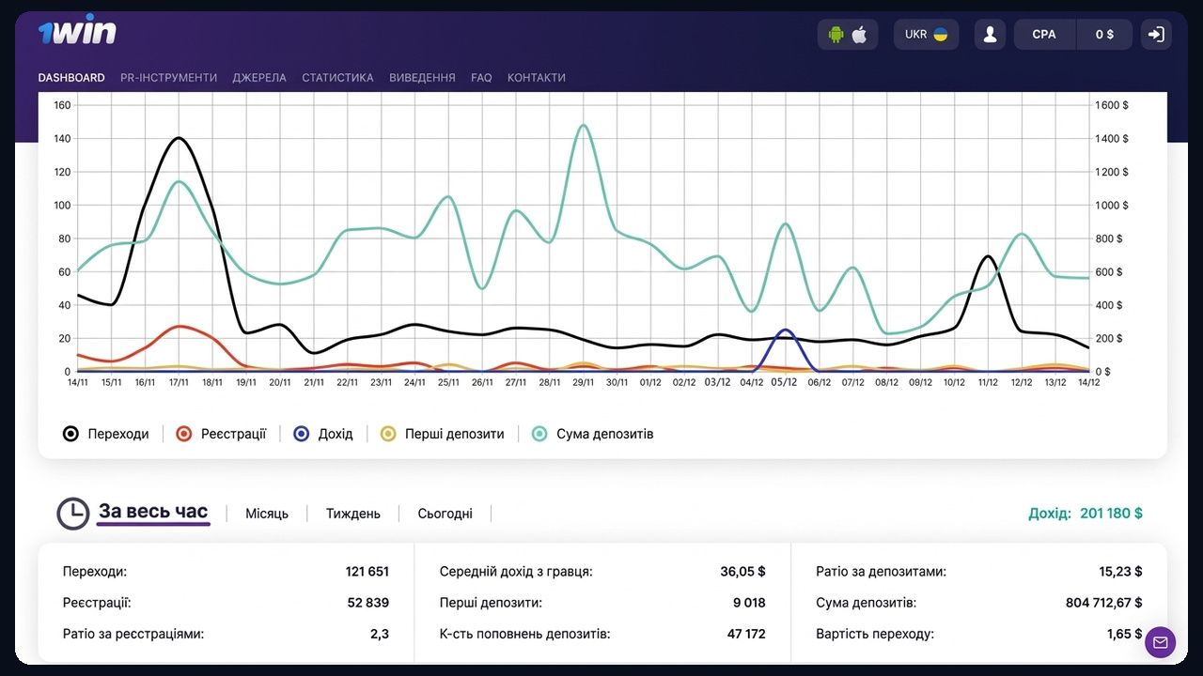Select the За весь час period tab
This screenshot has width=1203, height=676.
click(x=153, y=513)
